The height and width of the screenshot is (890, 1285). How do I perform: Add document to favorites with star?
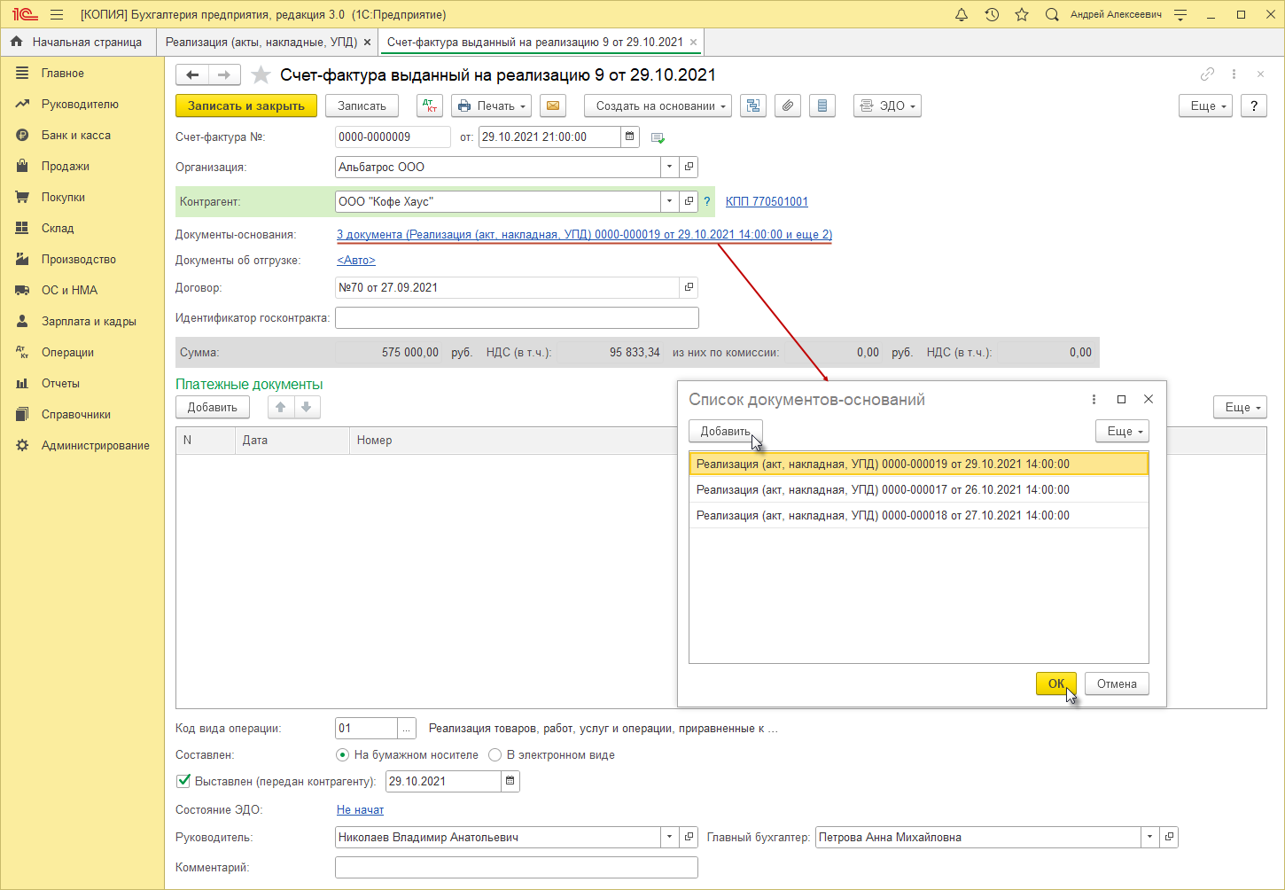[x=261, y=75]
